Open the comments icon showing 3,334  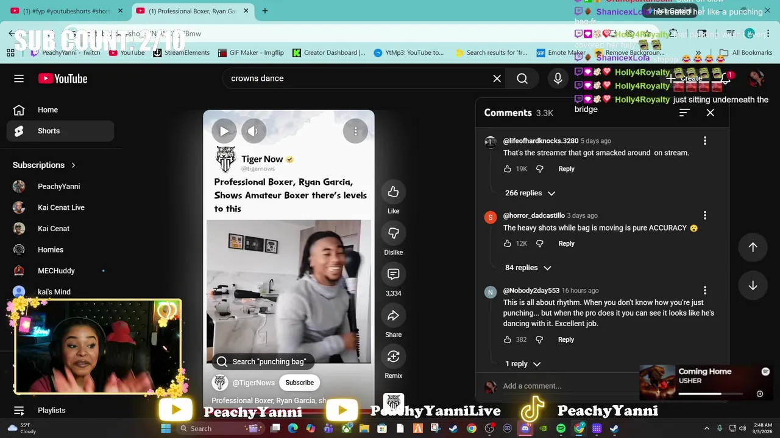393,274
